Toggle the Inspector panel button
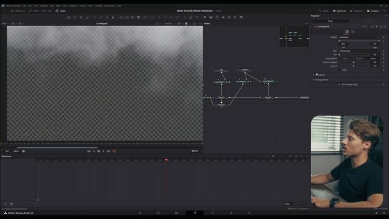 coord(373,11)
